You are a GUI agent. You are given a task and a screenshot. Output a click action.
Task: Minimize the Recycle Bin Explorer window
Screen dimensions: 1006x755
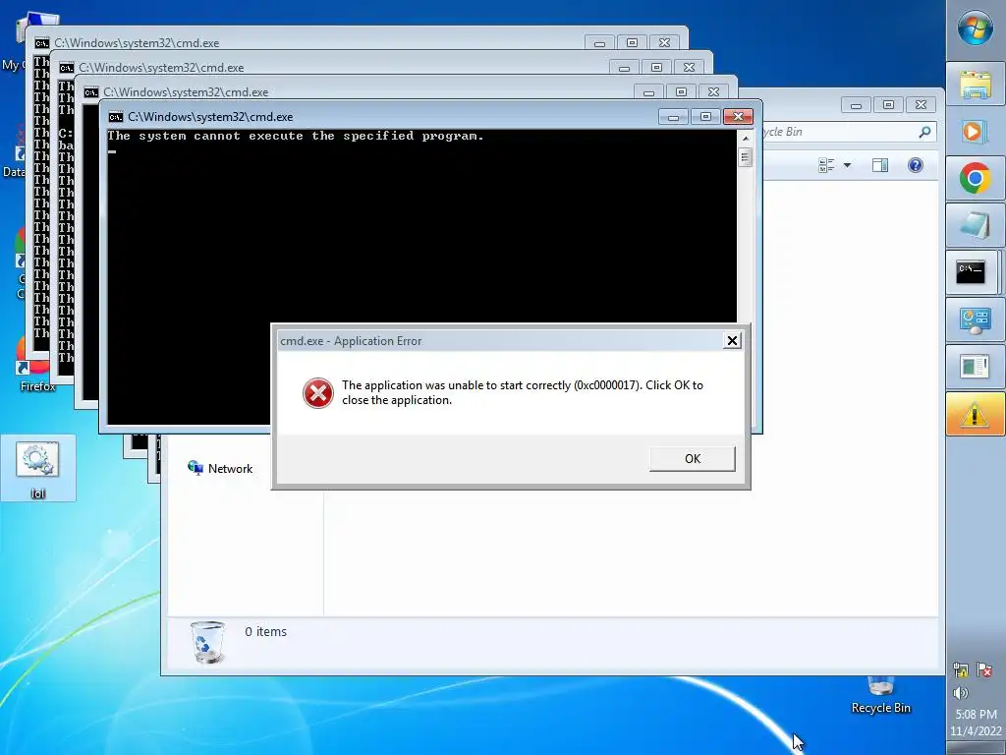coord(856,104)
